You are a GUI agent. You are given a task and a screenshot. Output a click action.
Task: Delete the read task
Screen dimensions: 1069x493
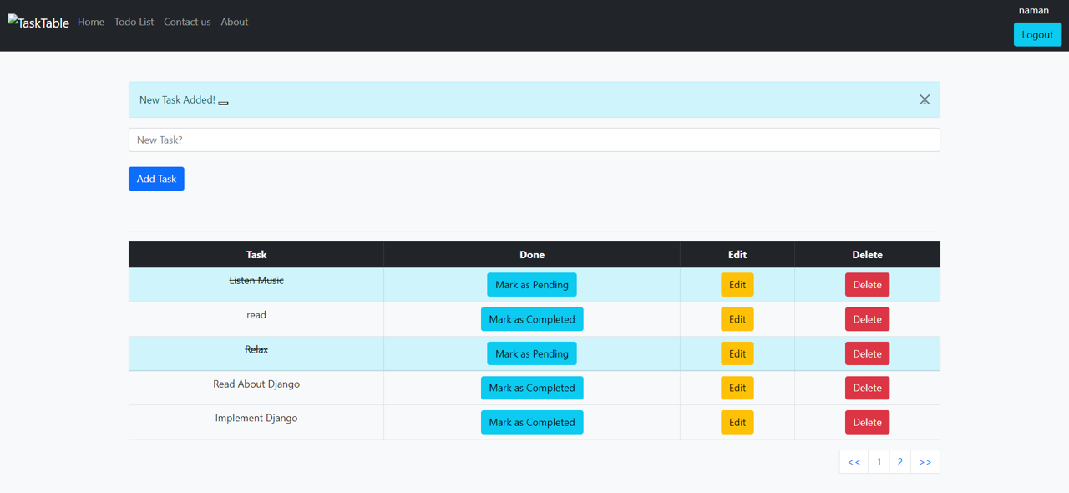click(x=867, y=318)
